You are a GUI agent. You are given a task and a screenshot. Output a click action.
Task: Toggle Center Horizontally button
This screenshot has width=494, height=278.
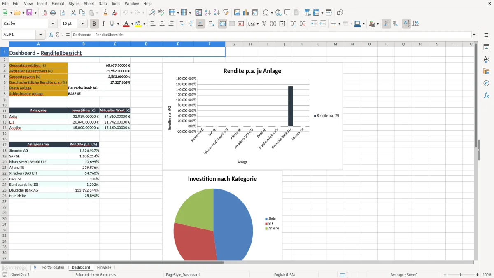[162, 24]
